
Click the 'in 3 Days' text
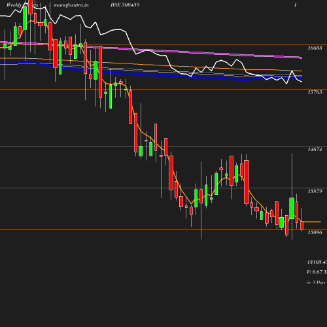[x=316, y=283]
